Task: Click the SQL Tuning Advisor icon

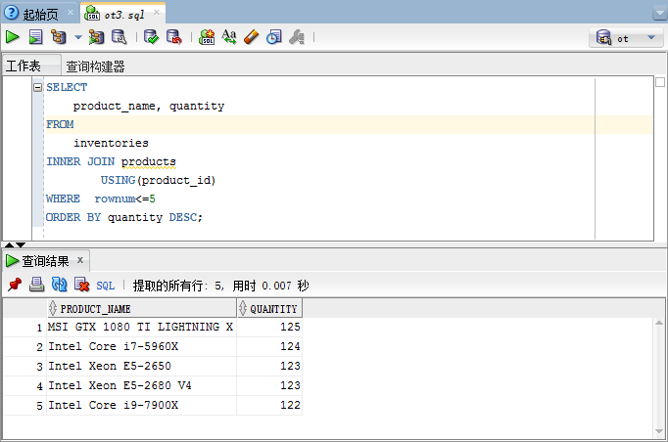Action: [x=119, y=37]
